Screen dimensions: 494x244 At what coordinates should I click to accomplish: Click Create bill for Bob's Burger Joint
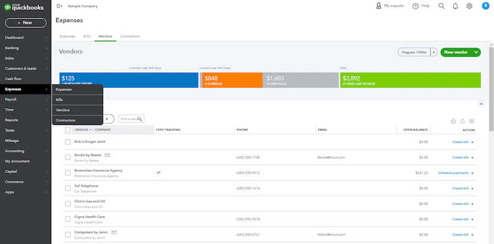tap(460, 142)
